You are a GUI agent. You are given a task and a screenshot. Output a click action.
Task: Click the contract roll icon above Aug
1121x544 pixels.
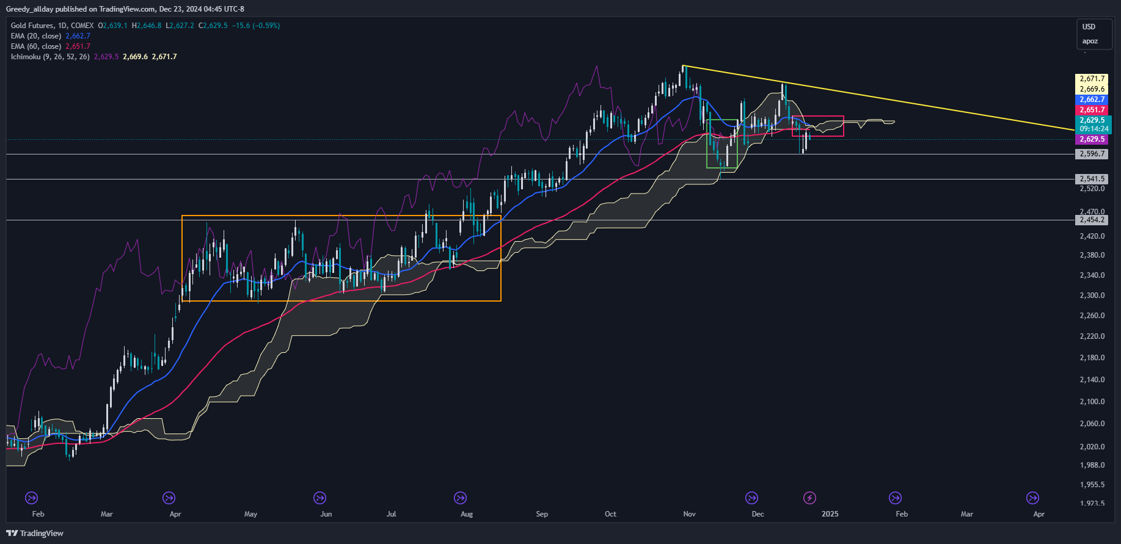(460, 498)
